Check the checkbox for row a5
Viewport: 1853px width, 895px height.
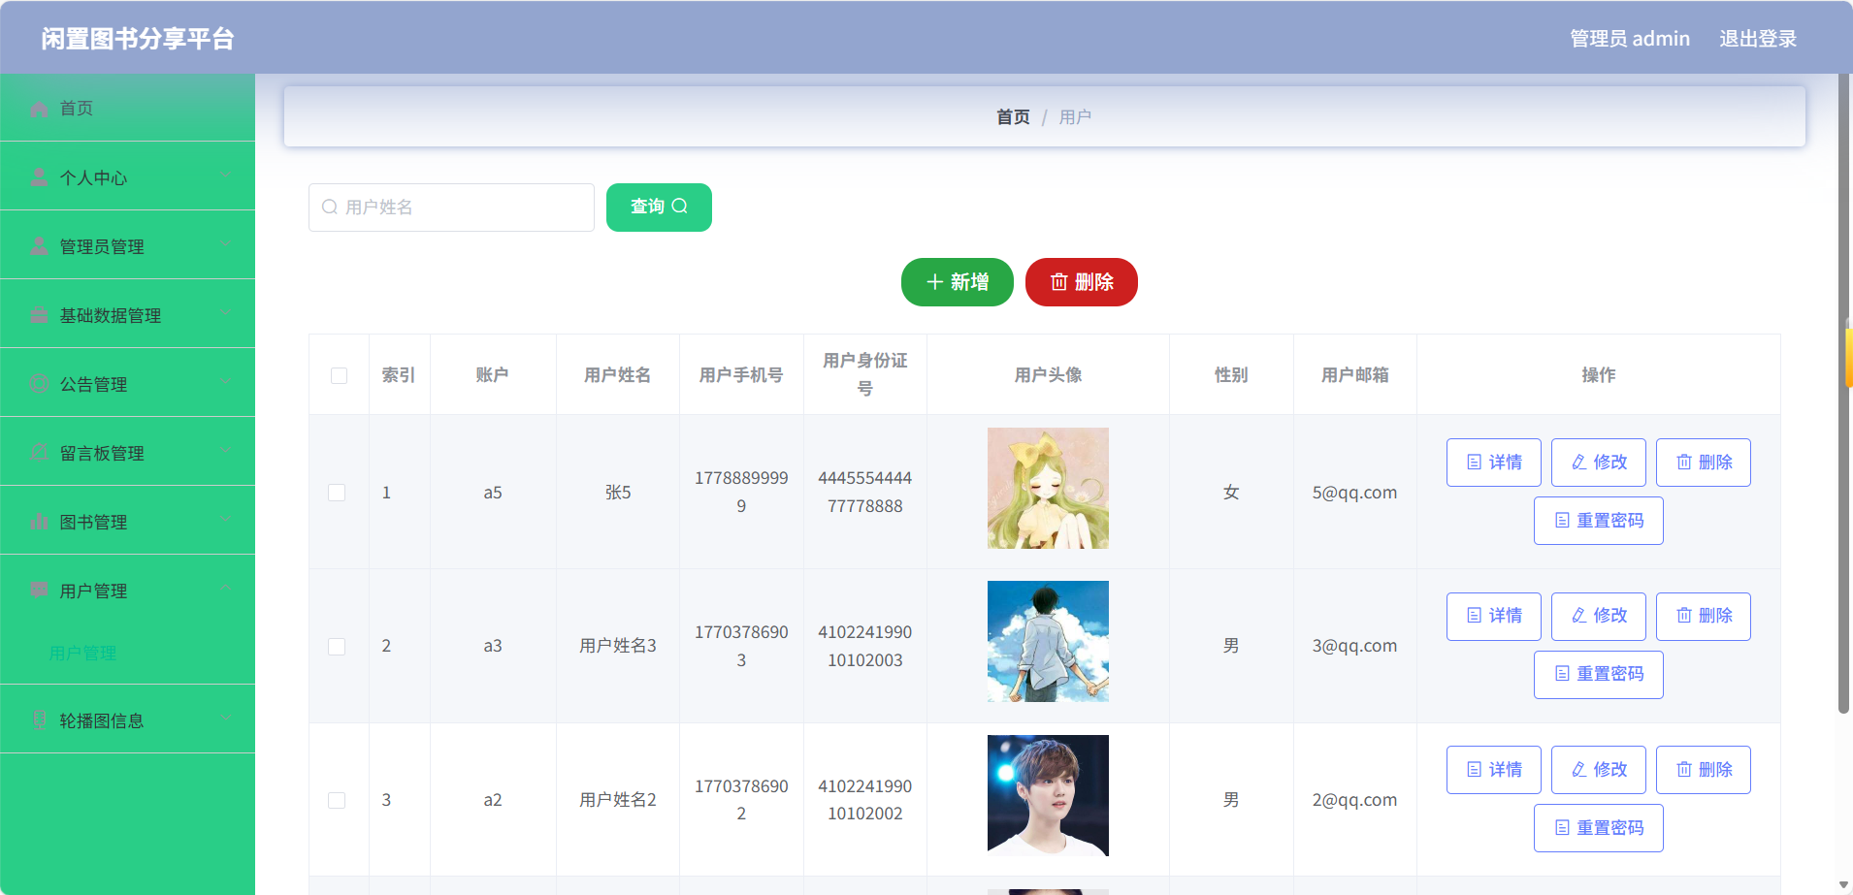pos(337,493)
